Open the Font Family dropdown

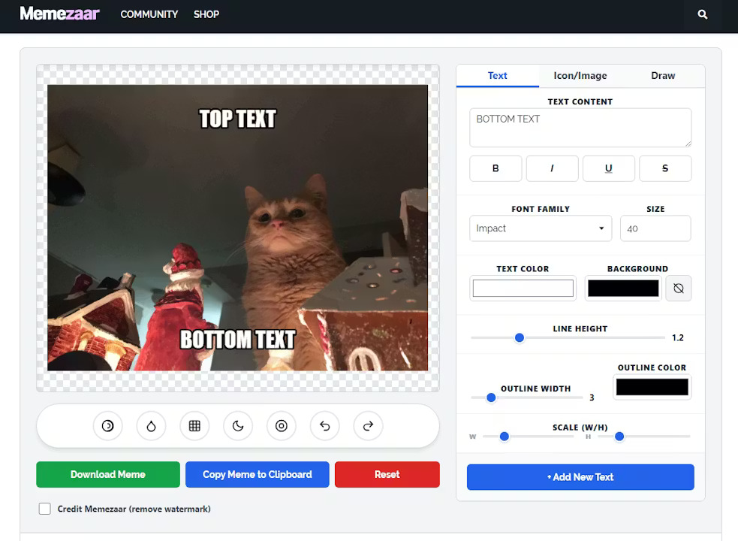pyautogui.click(x=540, y=228)
